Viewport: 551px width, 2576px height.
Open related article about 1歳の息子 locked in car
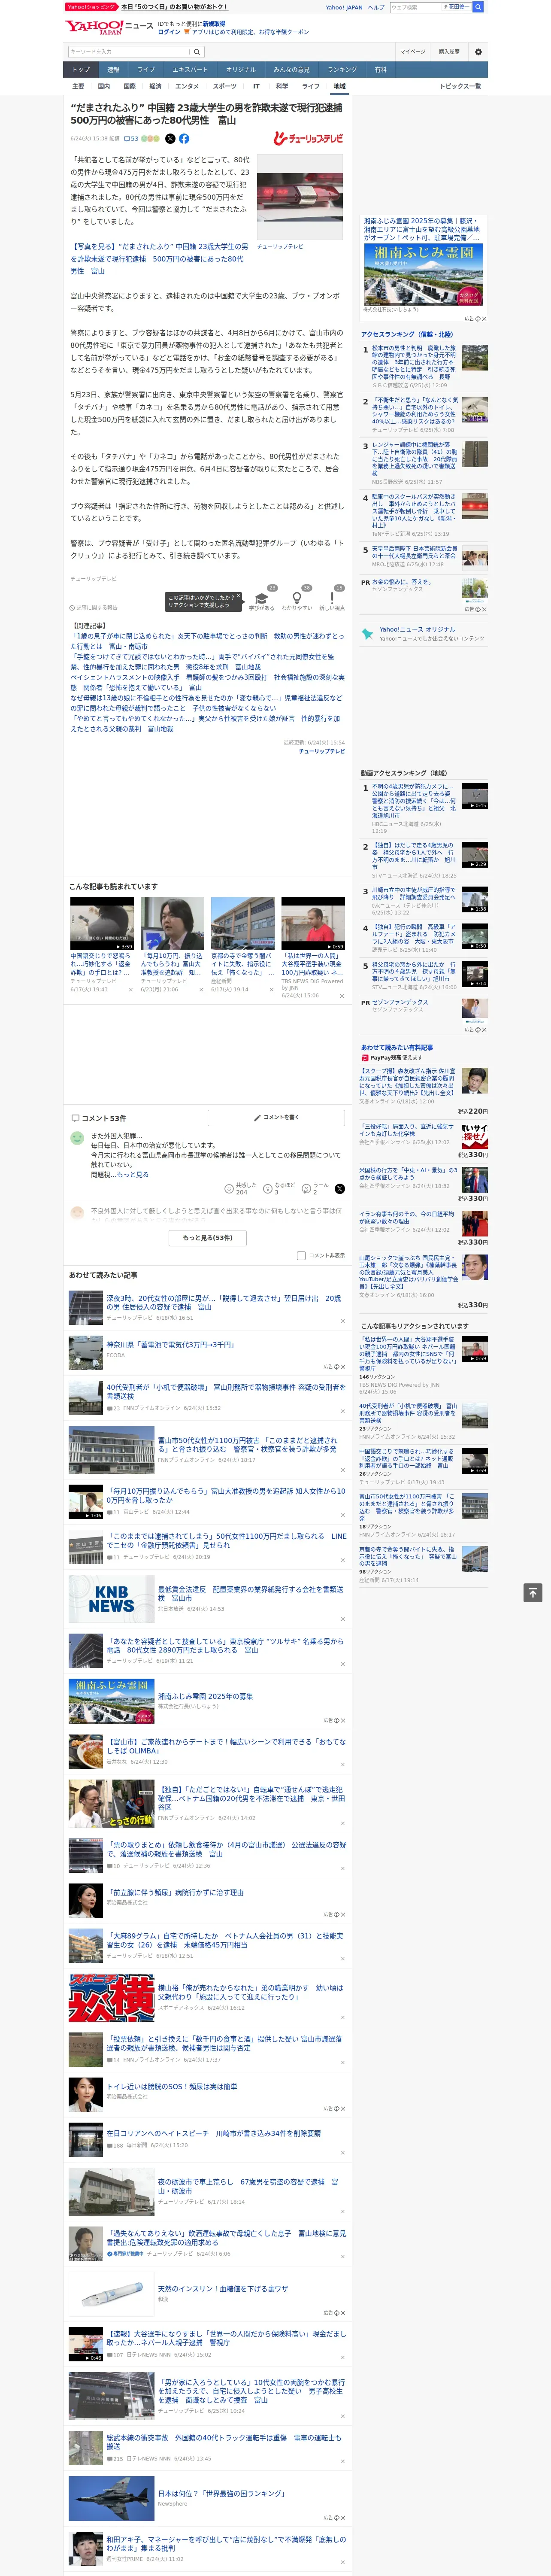pos(207,641)
